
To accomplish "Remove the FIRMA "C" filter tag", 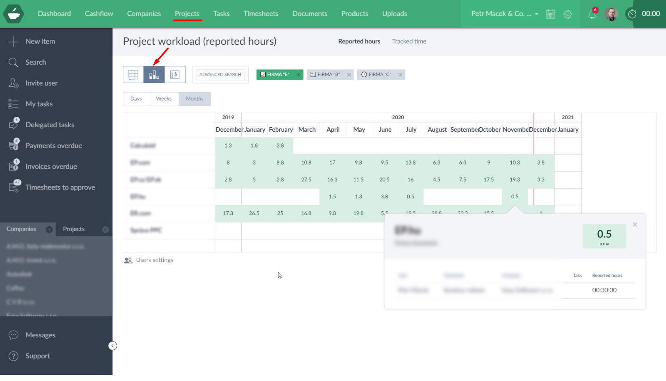I will pyautogui.click(x=400, y=75).
